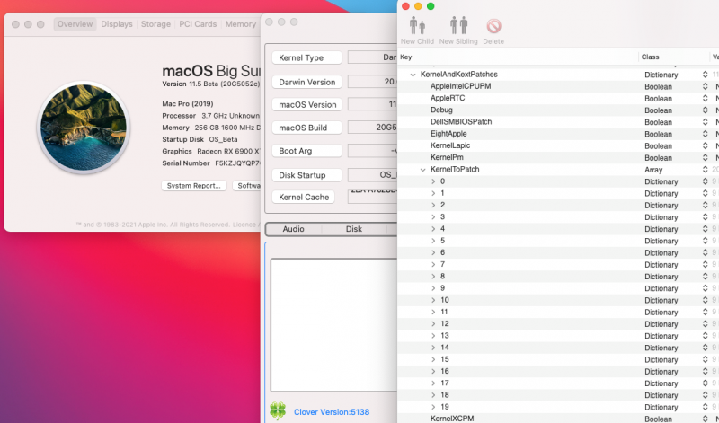
Task: Click the Version 11.5 Beta text
Action: point(211,84)
